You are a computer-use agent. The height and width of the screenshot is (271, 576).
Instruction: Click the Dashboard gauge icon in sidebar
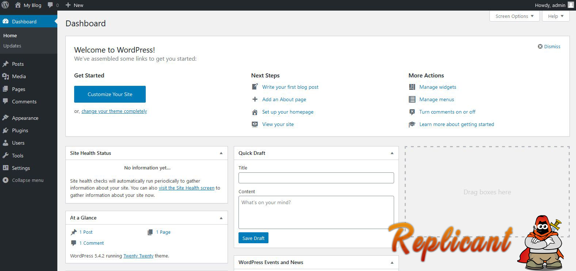pos(5,22)
